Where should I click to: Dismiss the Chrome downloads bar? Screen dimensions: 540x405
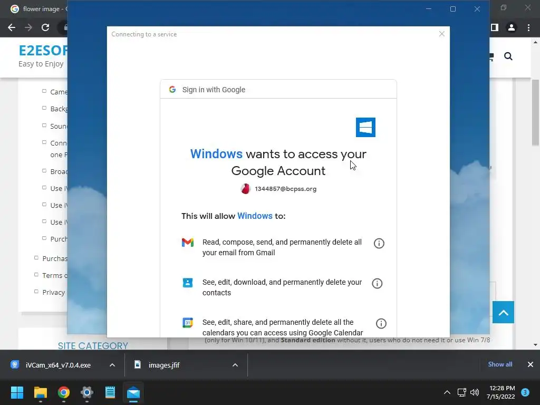(531, 364)
